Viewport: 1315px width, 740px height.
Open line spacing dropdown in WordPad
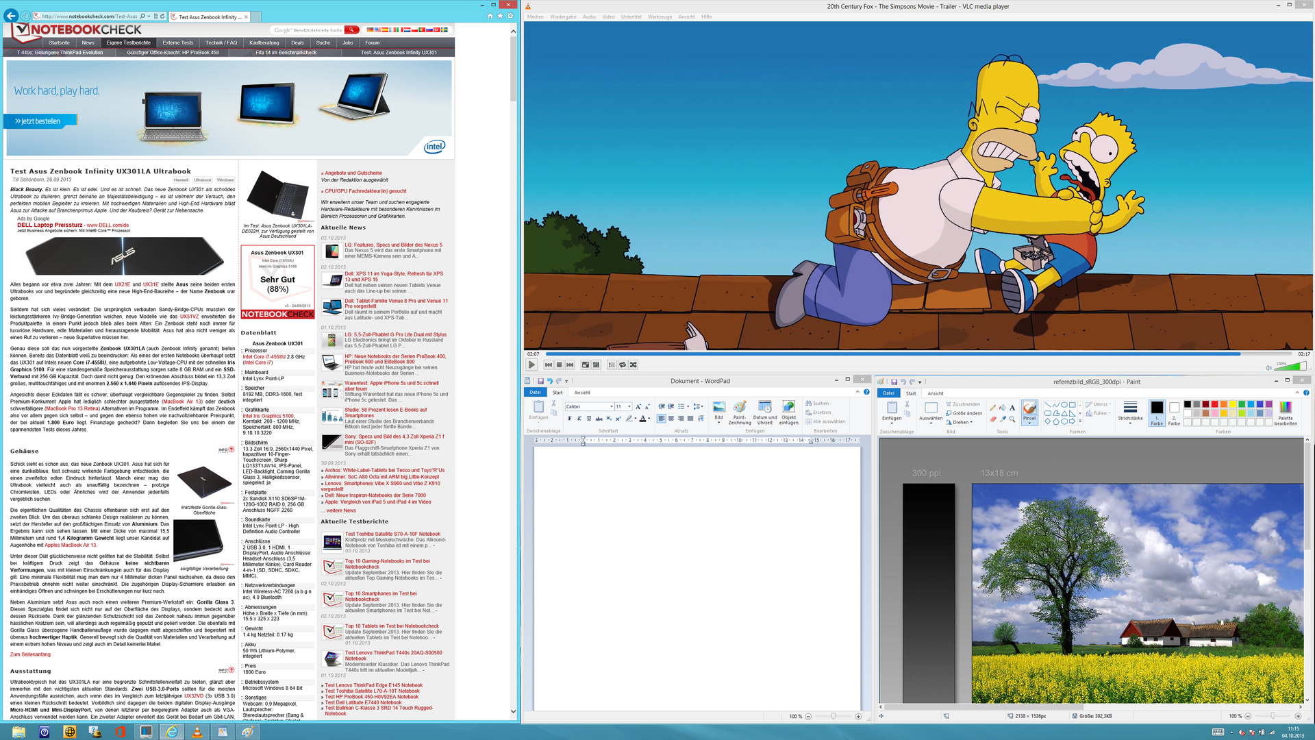click(x=698, y=407)
